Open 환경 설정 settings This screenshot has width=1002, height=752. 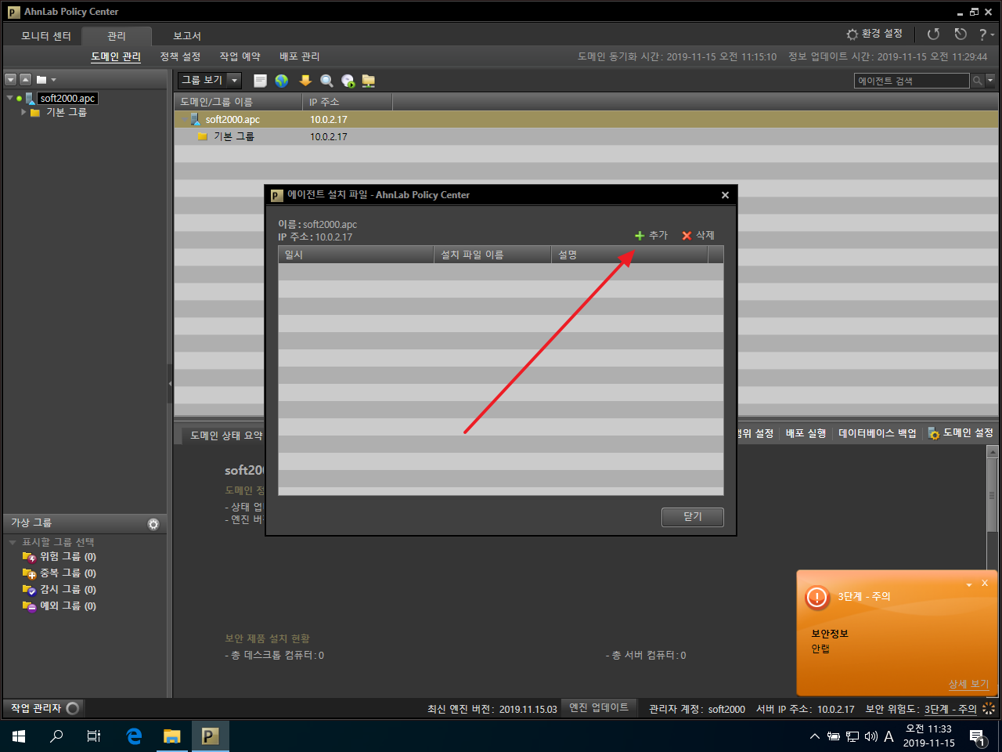pyautogui.click(x=874, y=34)
